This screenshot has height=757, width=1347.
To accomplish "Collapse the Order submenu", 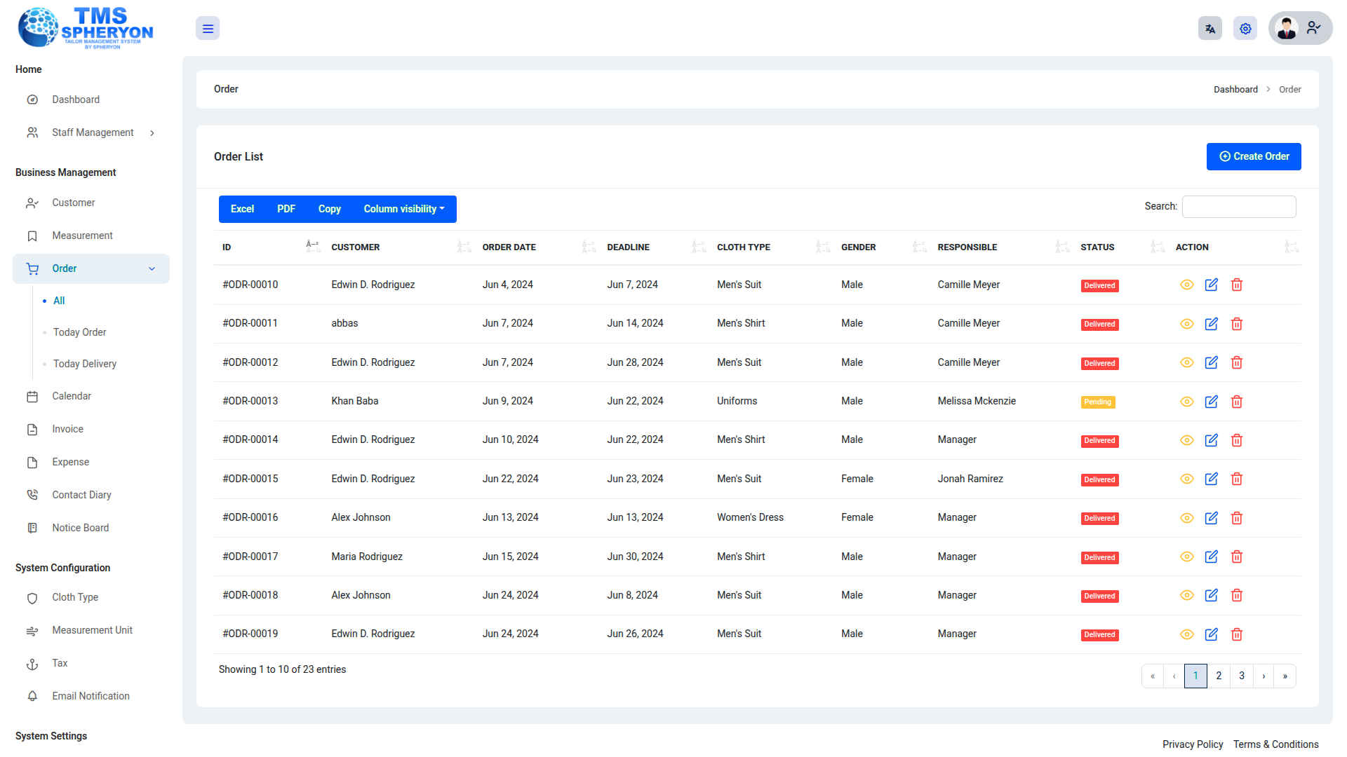I will pos(91,268).
